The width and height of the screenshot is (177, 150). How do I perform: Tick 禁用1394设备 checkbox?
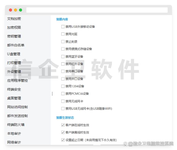click(63, 86)
